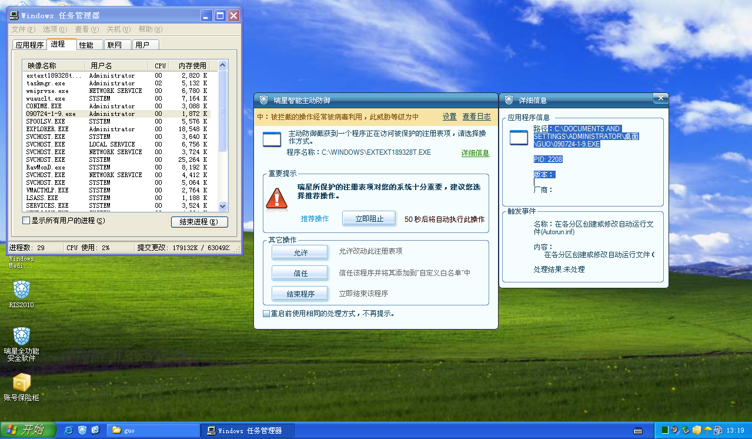Click 信任 button

pos(300,273)
